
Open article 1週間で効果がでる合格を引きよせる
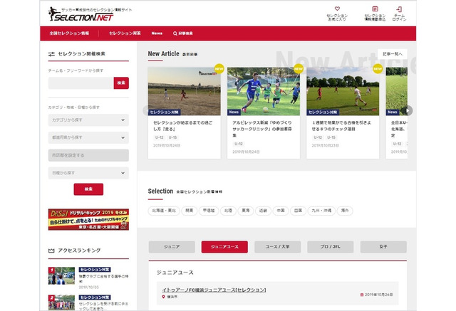tap(341, 126)
